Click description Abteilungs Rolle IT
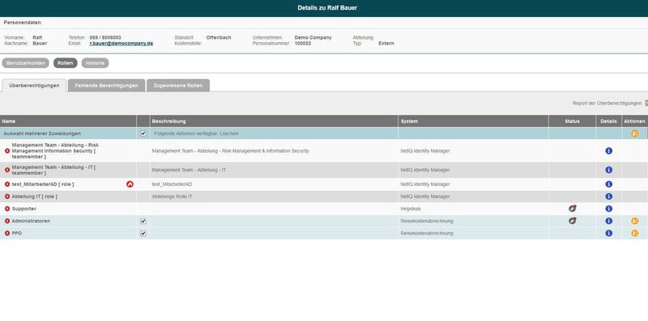Image resolution: width=648 pixels, height=321 pixels. pos(172,196)
